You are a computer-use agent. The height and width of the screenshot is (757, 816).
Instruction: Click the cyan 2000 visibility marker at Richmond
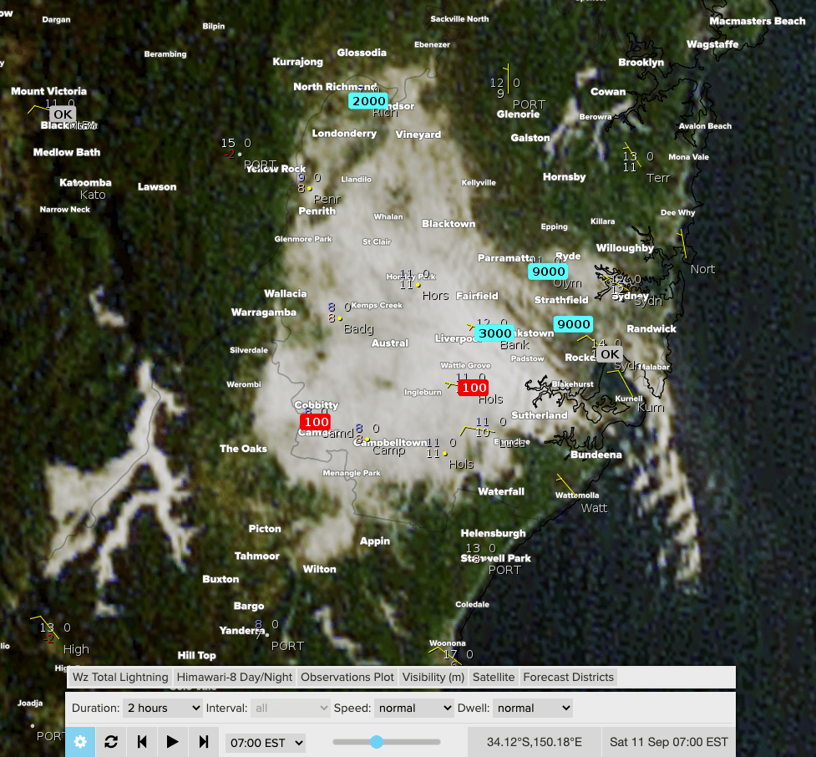367,101
